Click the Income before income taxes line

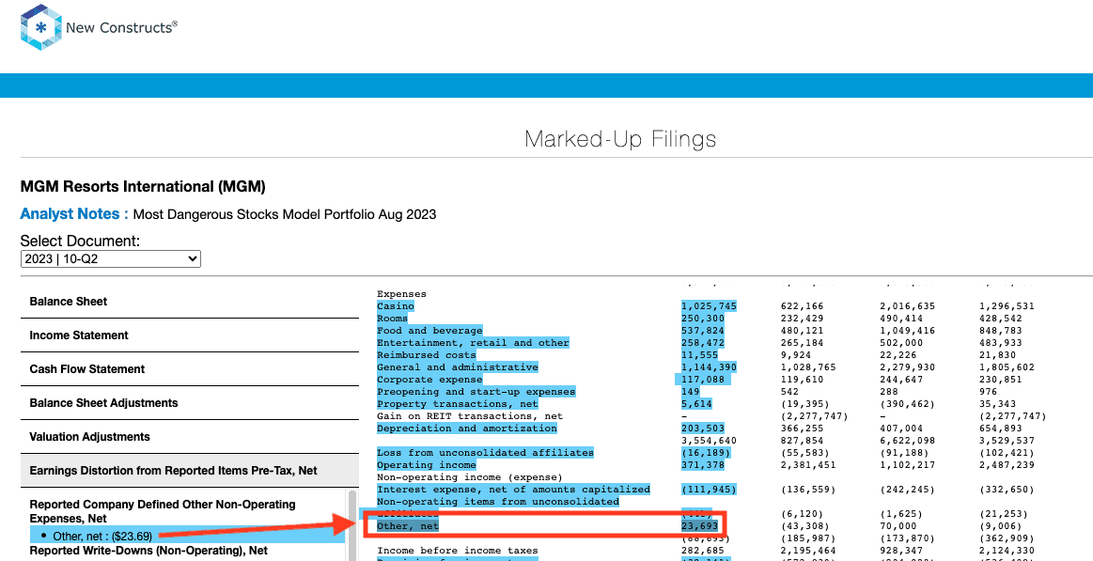[x=458, y=551]
